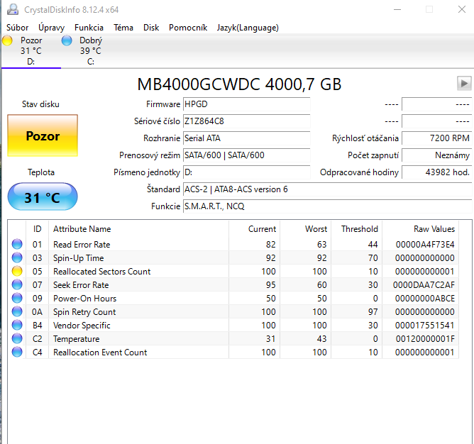Click the next disk arrow button
The height and width of the screenshot is (444, 474).
point(464,83)
